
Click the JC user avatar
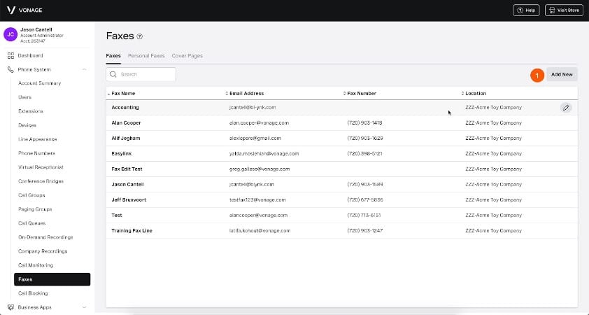(x=10, y=34)
